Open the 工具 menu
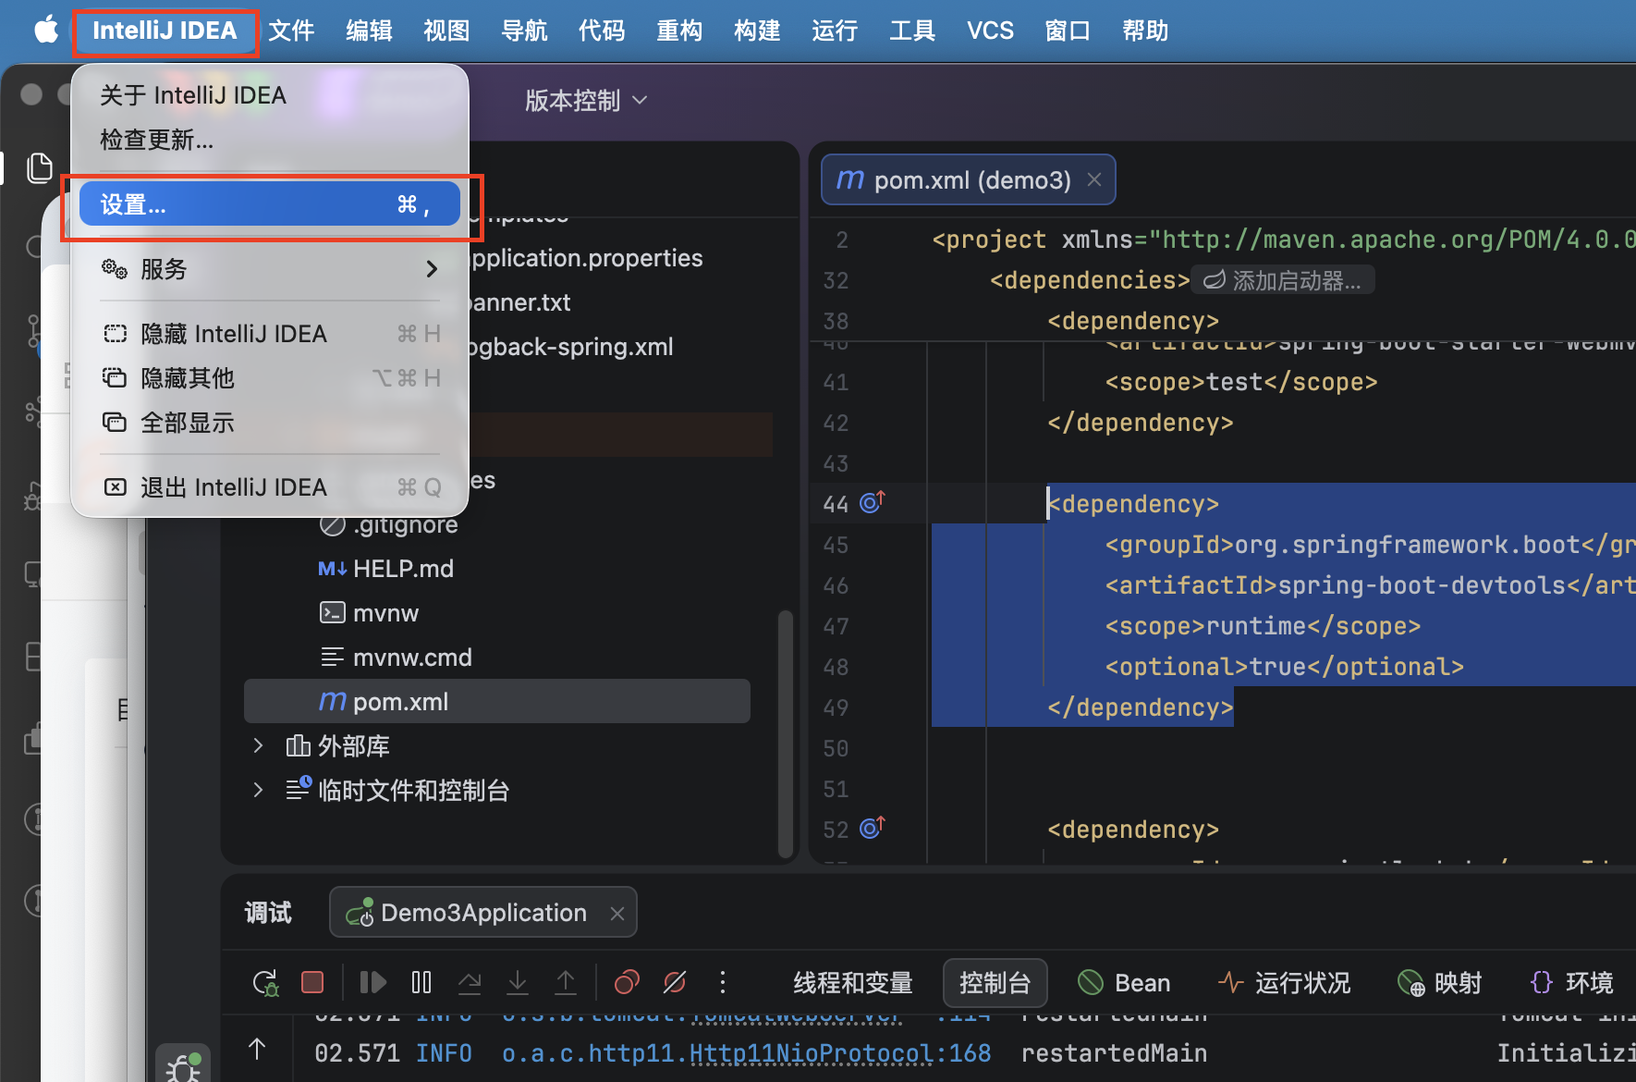 pos(913,31)
